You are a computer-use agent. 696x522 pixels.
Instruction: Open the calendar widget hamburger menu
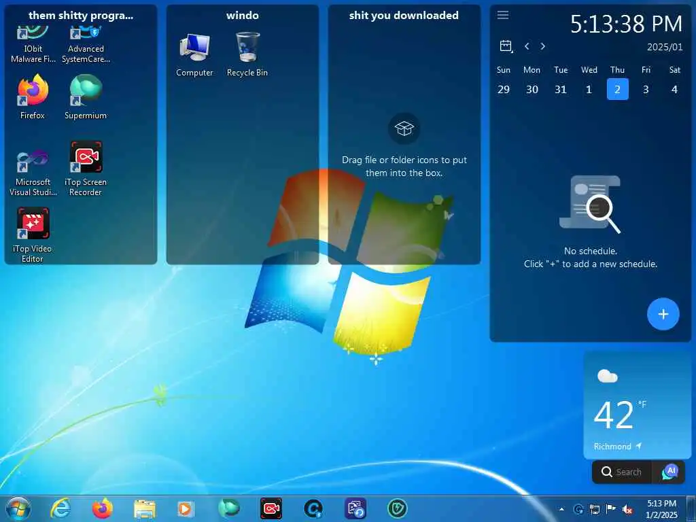click(x=502, y=15)
